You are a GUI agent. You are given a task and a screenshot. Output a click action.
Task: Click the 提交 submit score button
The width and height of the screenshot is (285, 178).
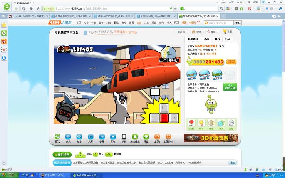pyautogui.click(x=231, y=62)
